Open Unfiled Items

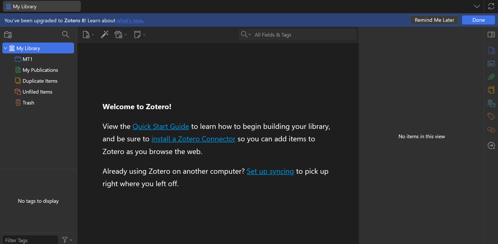(x=38, y=92)
